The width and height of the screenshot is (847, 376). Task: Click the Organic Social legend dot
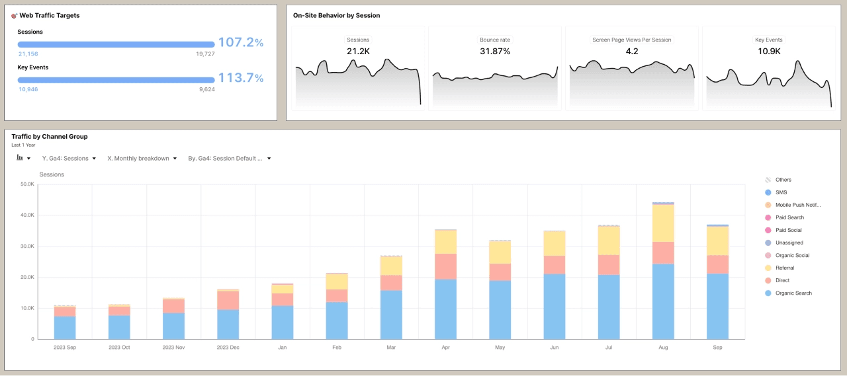[x=768, y=255]
